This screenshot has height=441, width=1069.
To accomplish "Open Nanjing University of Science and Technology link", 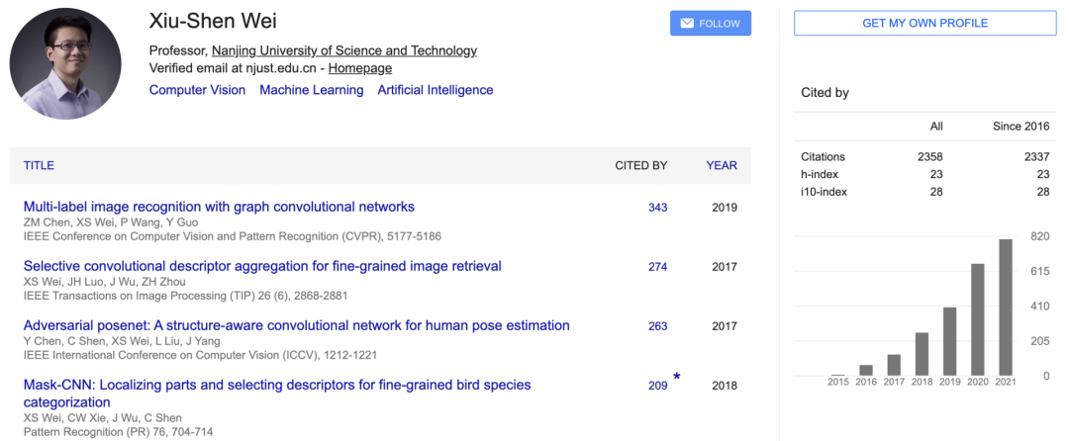I will tap(343, 50).
